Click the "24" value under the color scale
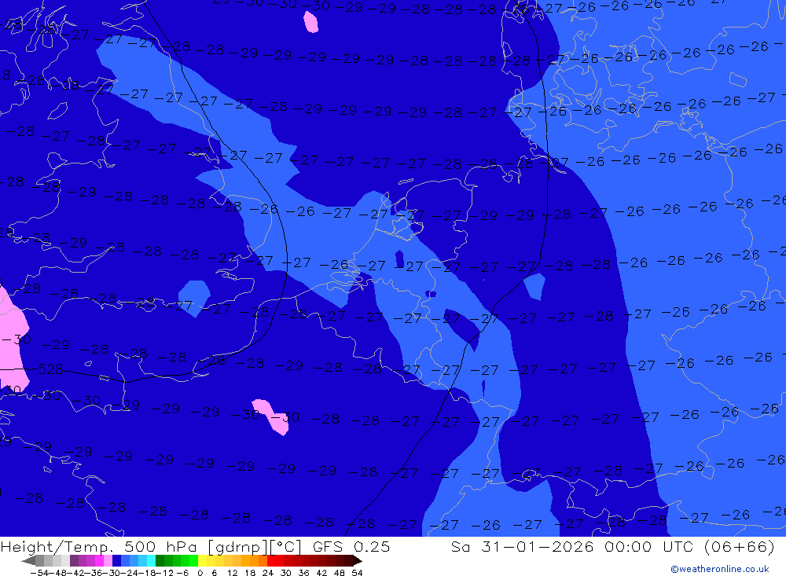 (268, 573)
